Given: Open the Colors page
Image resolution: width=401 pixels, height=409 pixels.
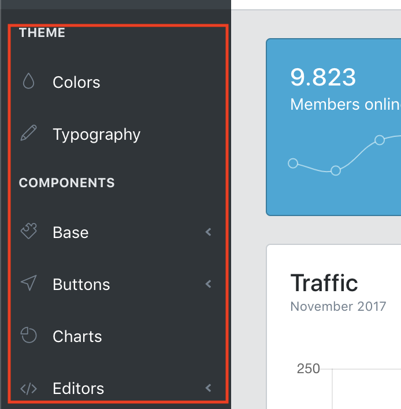Looking at the screenshot, I should pyautogui.click(x=76, y=83).
